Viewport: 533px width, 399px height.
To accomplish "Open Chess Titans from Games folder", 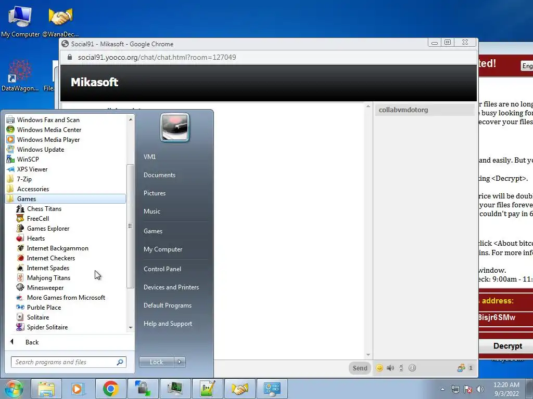I will coord(44,209).
